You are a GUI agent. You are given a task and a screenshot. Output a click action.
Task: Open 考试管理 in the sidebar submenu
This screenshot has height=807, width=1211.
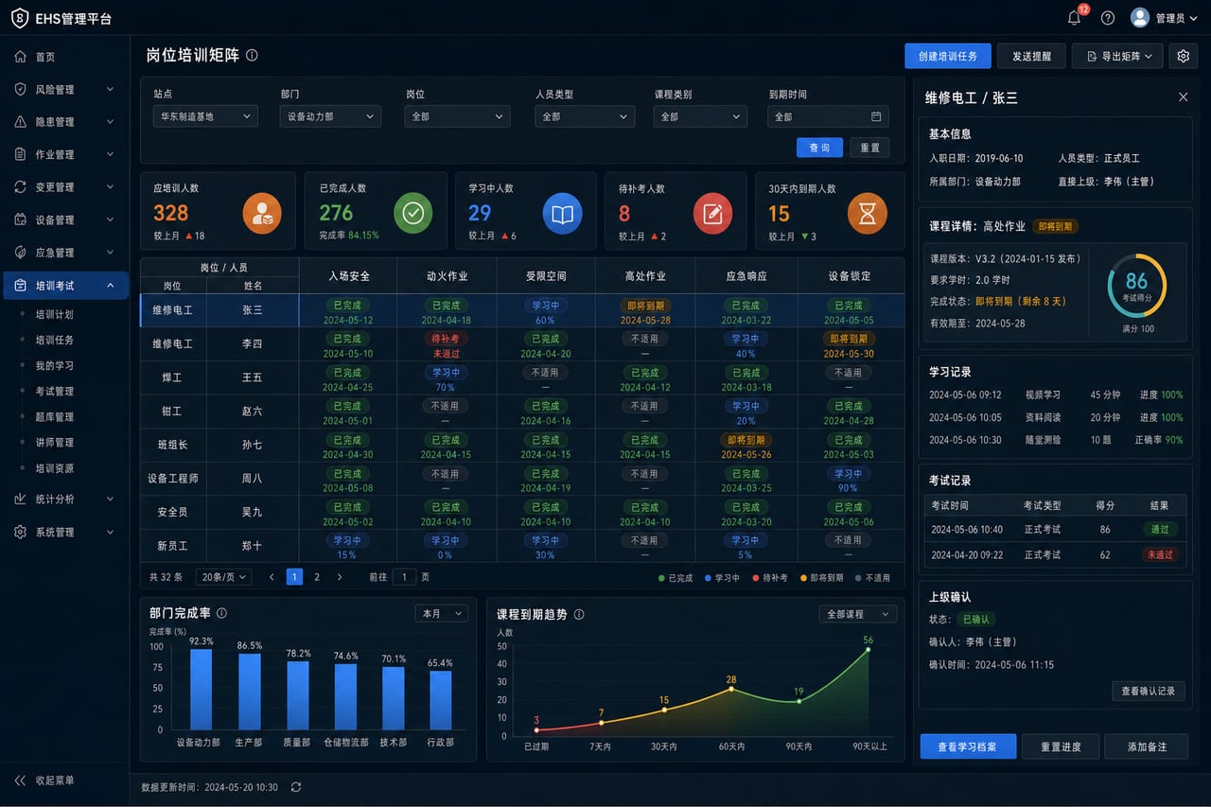click(x=54, y=391)
